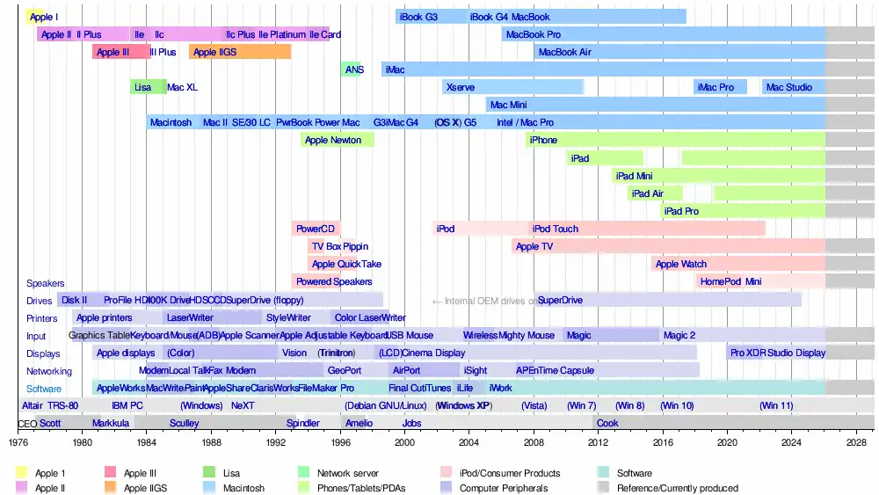Open the NeXT reference link
The height and width of the screenshot is (495, 879).
(x=243, y=406)
